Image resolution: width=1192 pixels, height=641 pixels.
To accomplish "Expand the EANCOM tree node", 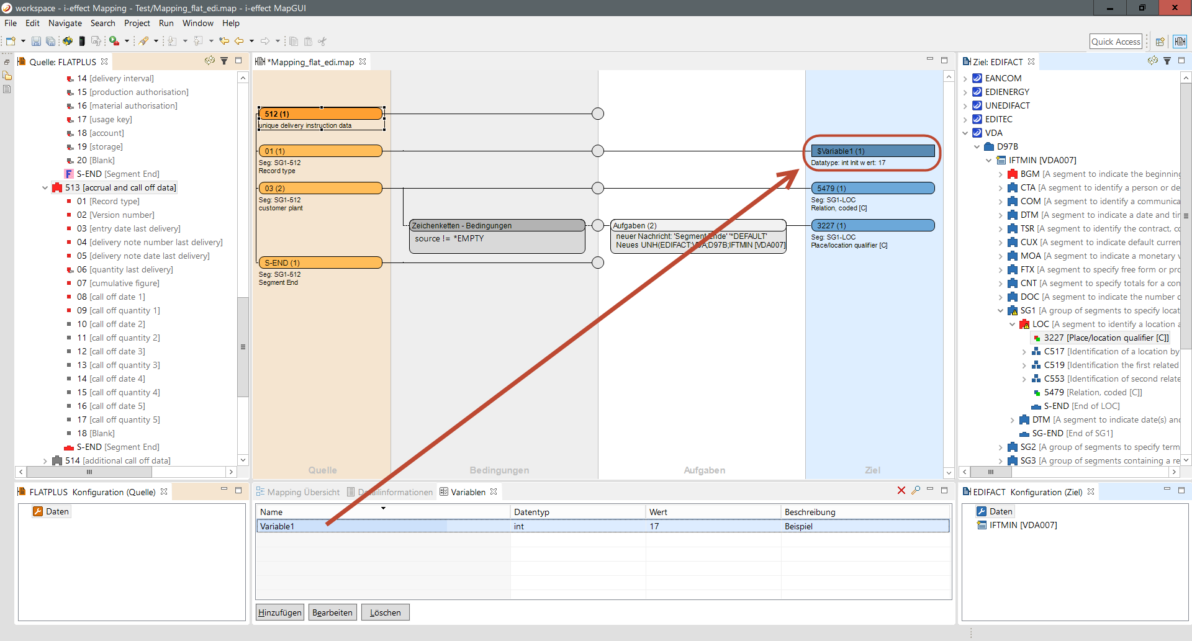I will pyautogui.click(x=965, y=79).
